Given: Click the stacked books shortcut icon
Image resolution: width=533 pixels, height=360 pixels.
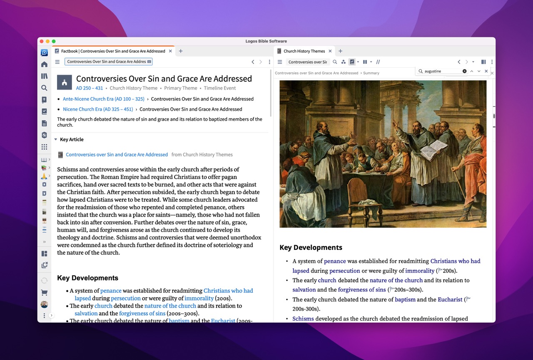Looking at the screenshot, I should pyautogui.click(x=44, y=168).
